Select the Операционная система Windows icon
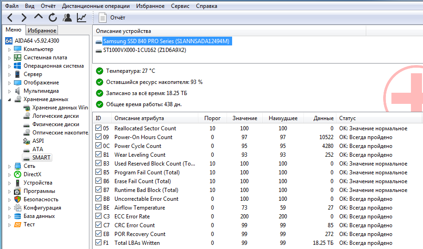Viewport: 423px width, 249px height. pyautogui.click(x=18, y=66)
